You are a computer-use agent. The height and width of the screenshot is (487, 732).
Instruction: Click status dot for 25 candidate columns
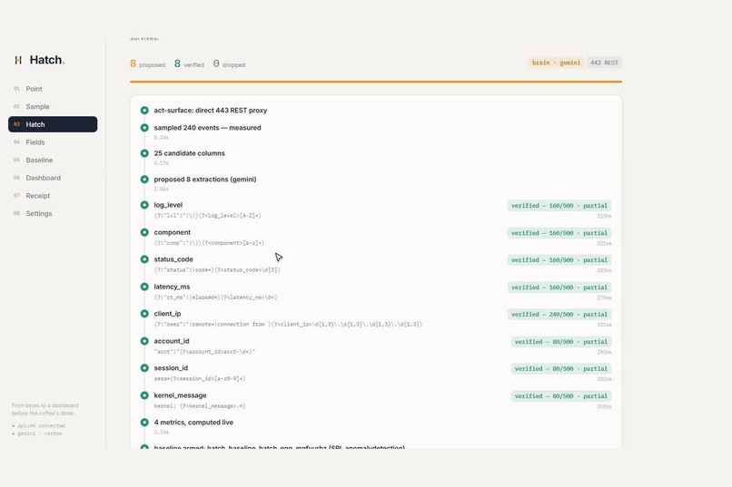coord(144,153)
